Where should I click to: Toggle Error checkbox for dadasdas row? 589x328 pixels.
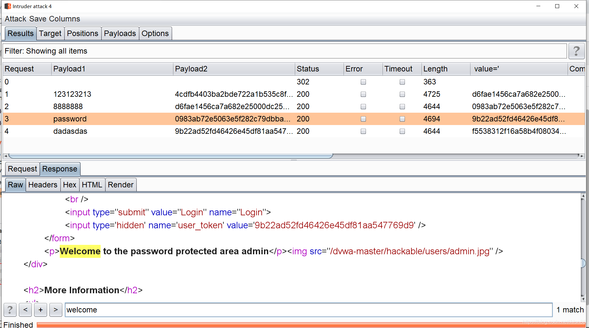[x=363, y=131]
